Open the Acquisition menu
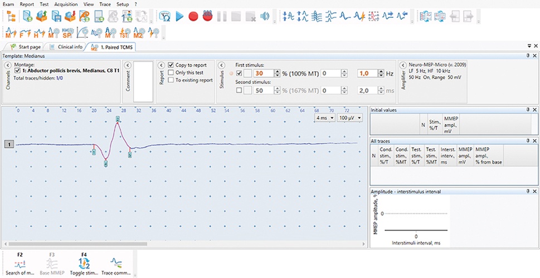 [66, 4]
